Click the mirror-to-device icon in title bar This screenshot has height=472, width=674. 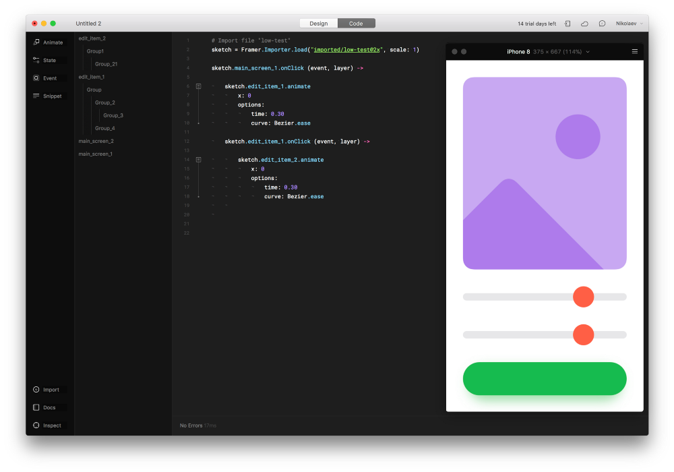click(x=568, y=24)
